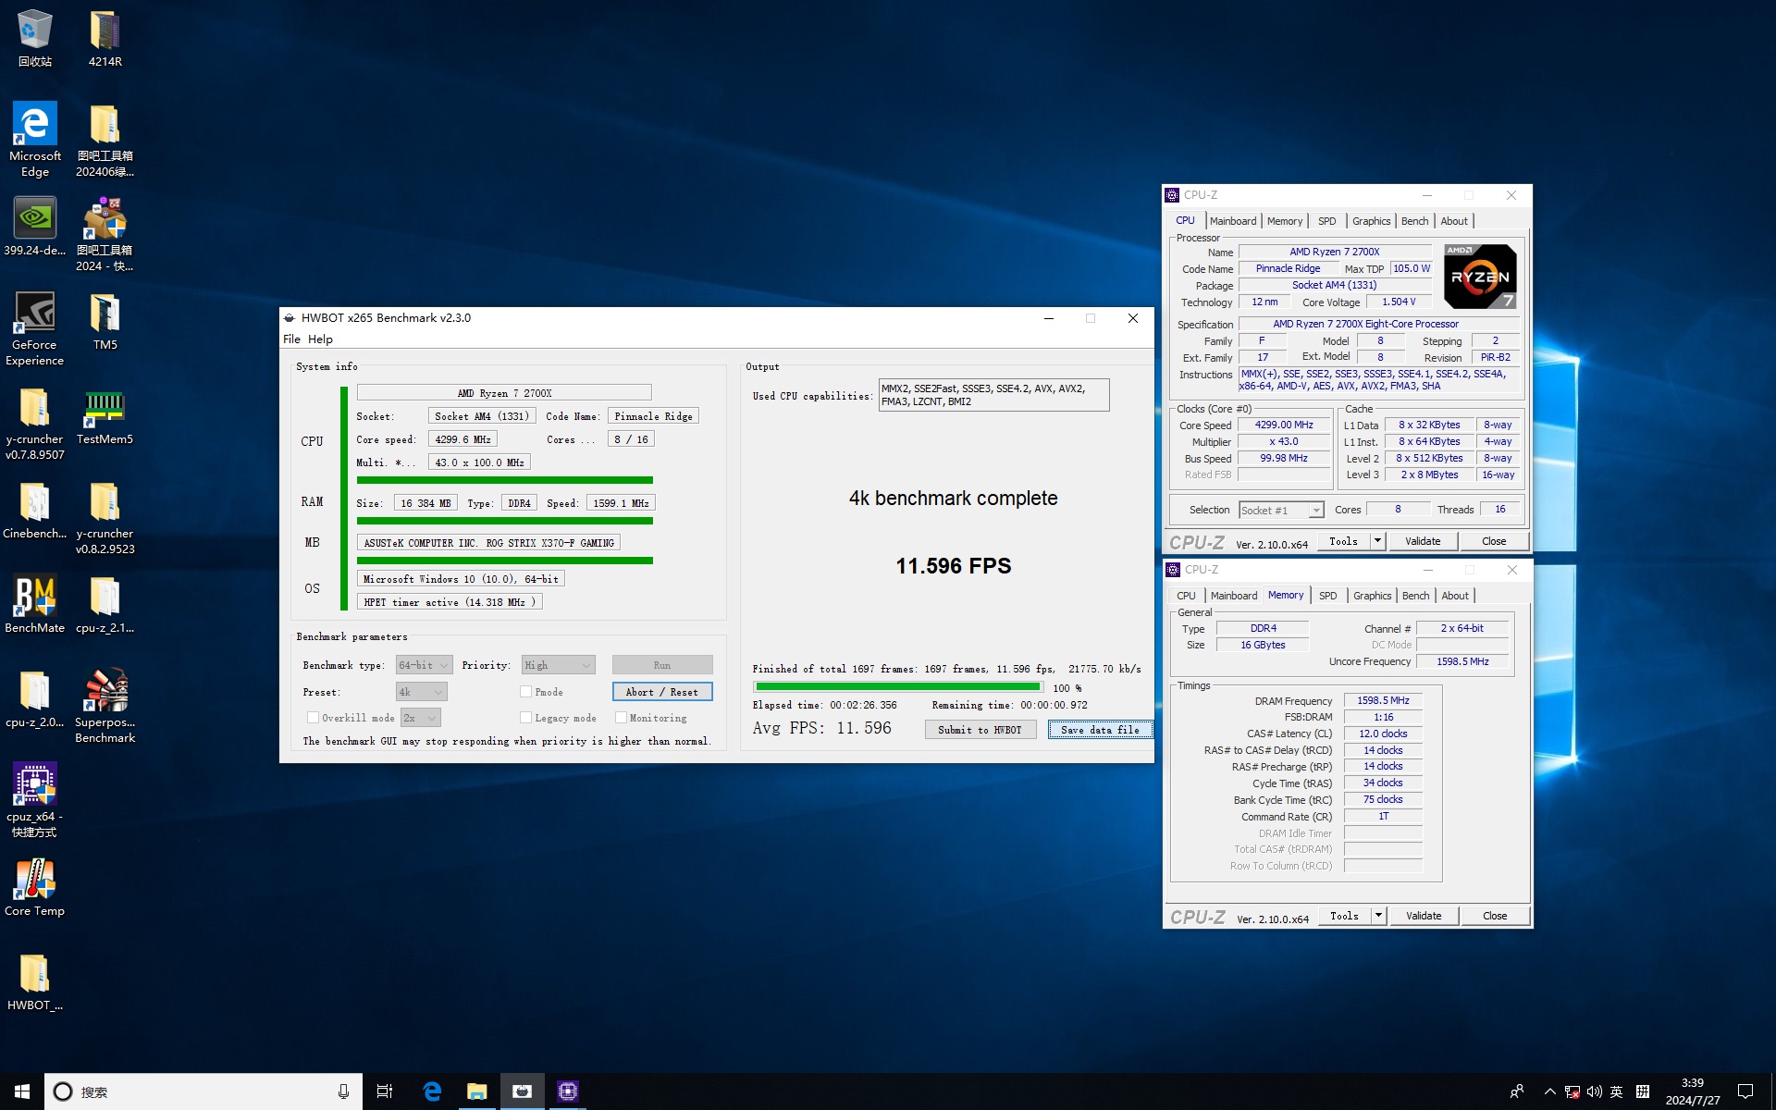The image size is (1776, 1110).
Task: Open the Recycle Bin desktop icon
Action: coord(35,37)
